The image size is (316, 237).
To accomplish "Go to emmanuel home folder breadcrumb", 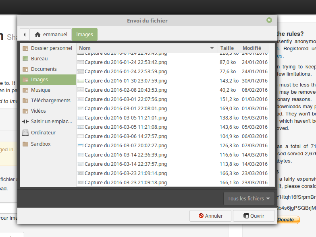I will coord(51,35).
